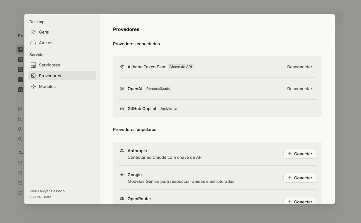Select the Provedores sidebar item
Viewport: 361px width, 223px height.
(x=62, y=76)
